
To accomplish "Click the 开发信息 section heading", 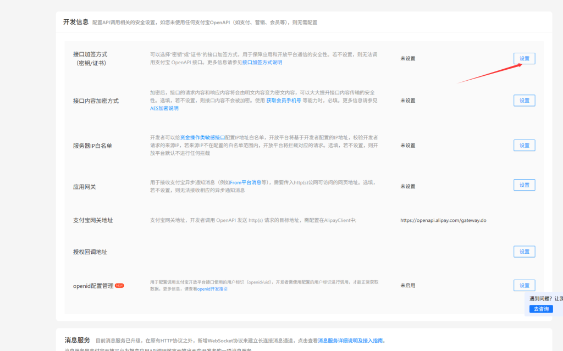I will pyautogui.click(x=76, y=22).
